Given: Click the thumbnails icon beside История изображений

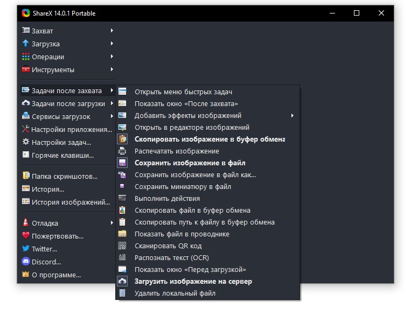Looking at the screenshot, I should [x=26, y=201].
